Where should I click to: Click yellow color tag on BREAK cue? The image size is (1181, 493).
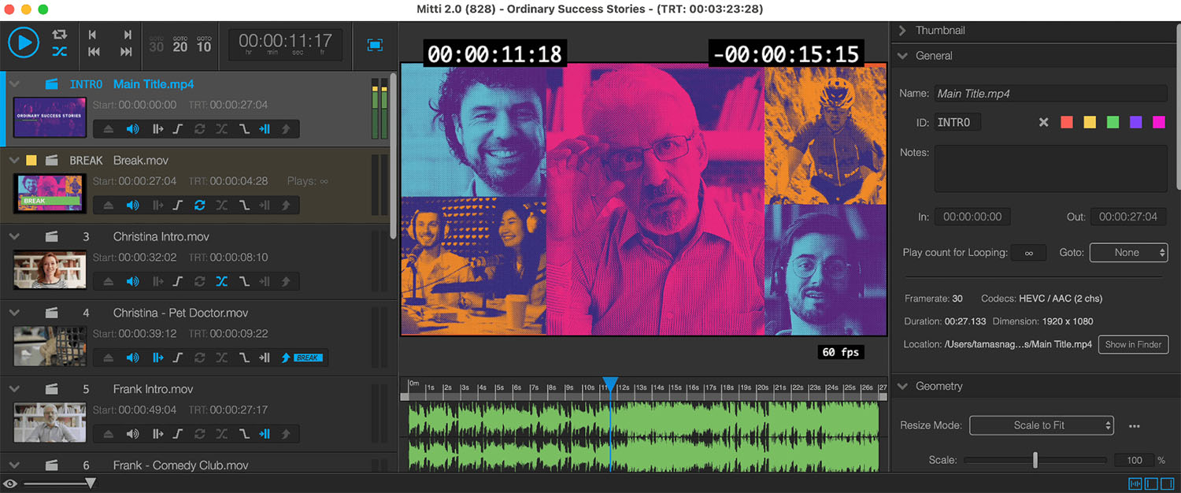[31, 160]
